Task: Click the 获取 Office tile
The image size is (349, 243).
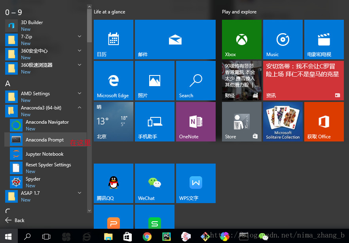Action: click(x=324, y=122)
